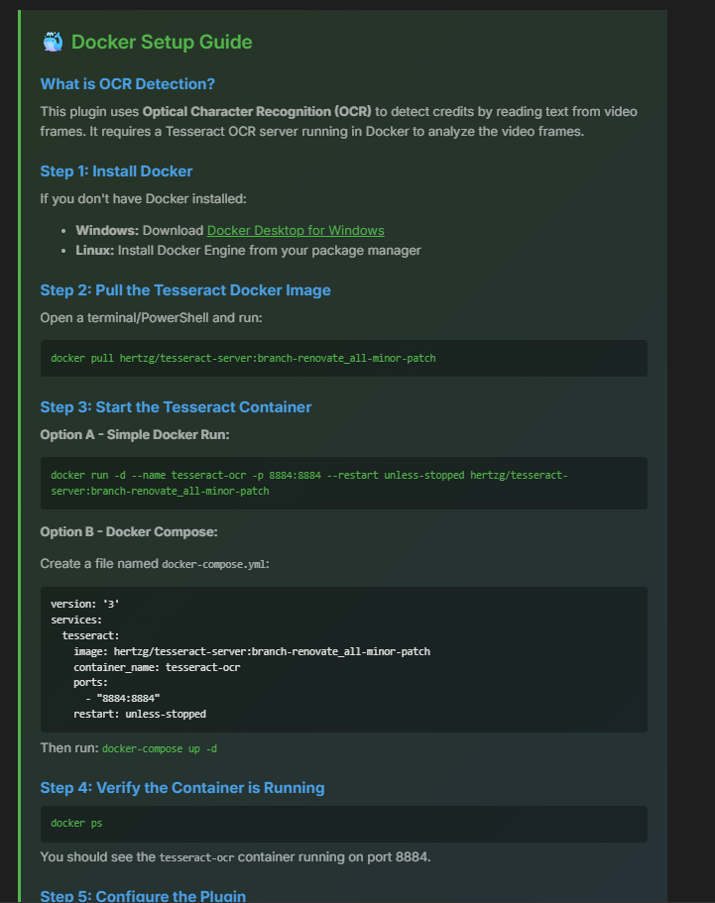Click inside the docker-compose YAML code block
Image resolution: width=715 pixels, height=903 pixels.
click(343, 659)
